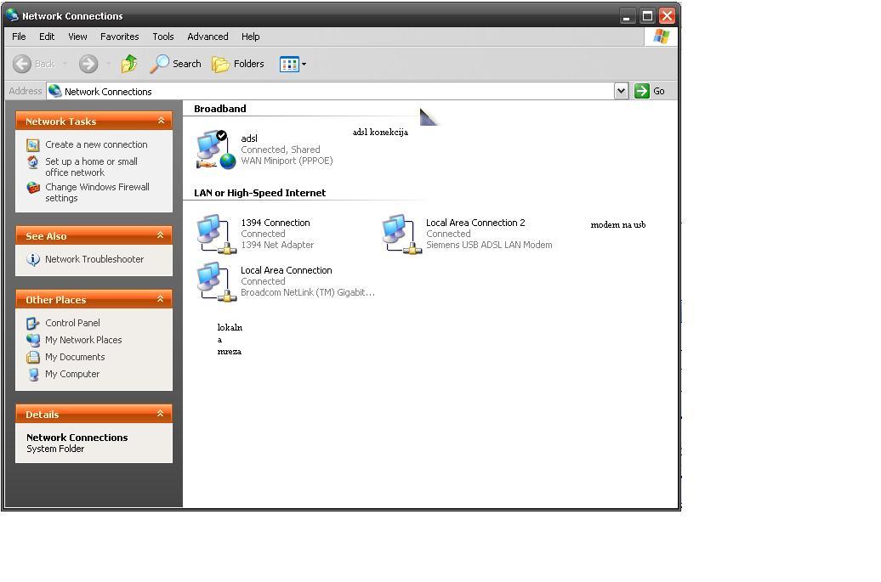Open Network Troubleshooter link
Screen dimensions: 881x582
[x=94, y=259]
